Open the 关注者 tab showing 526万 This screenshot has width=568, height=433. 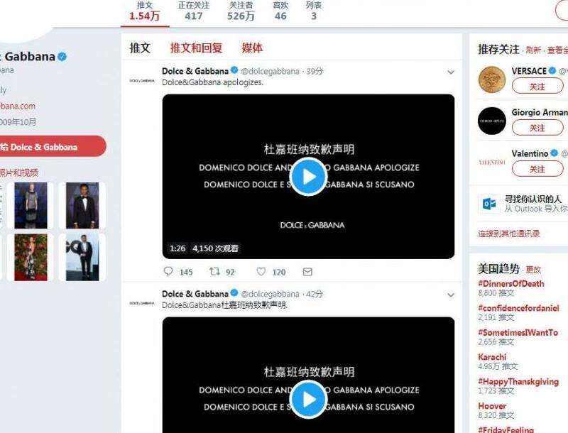[241, 11]
